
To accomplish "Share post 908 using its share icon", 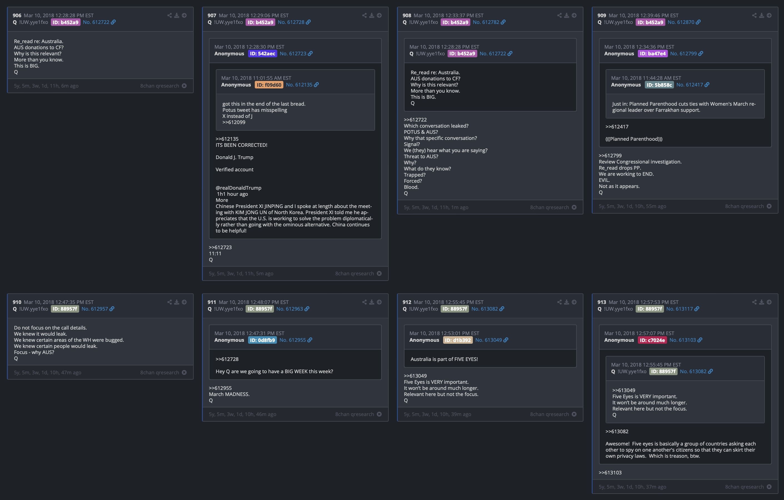I will click(x=559, y=15).
